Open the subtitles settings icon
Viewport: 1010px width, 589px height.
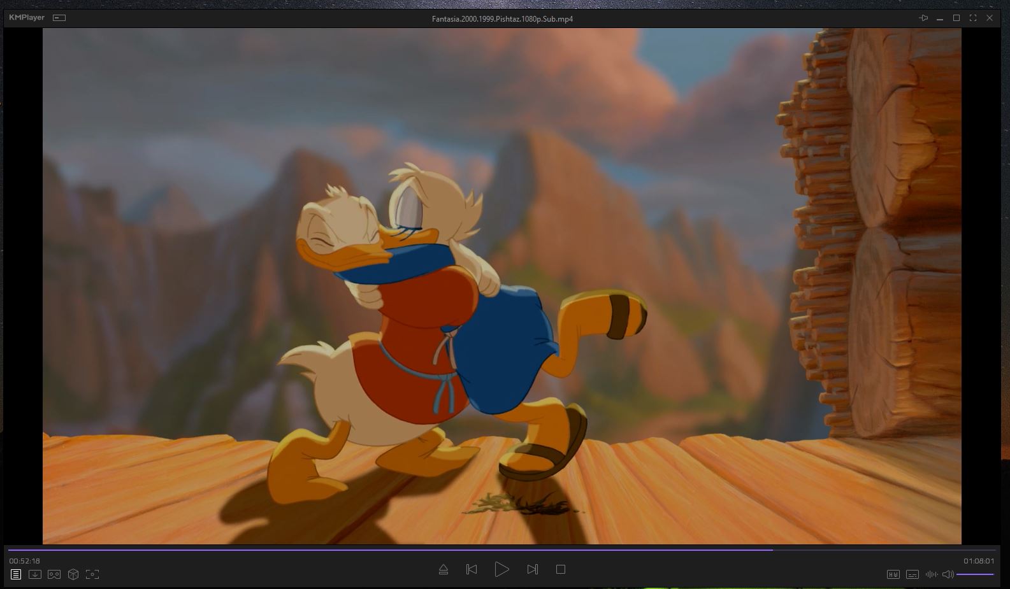913,574
